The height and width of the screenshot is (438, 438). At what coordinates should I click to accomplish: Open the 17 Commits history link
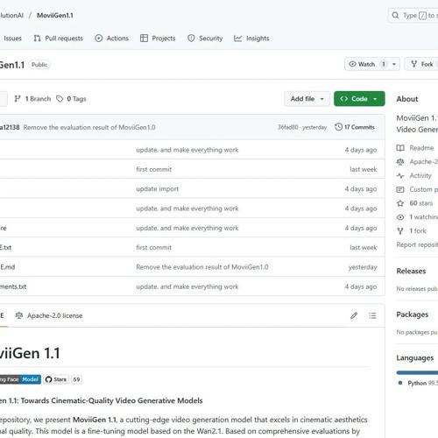click(x=355, y=127)
